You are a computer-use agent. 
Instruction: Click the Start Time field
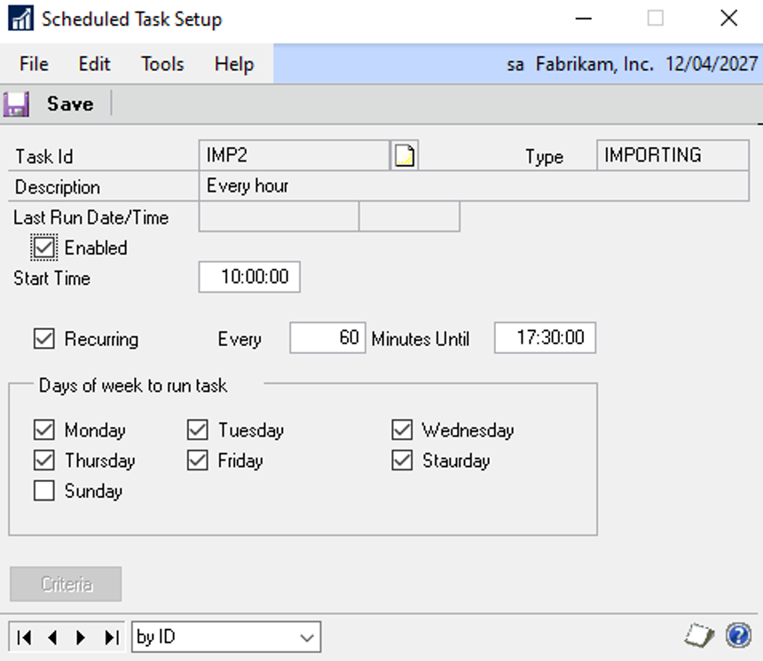[x=249, y=277]
